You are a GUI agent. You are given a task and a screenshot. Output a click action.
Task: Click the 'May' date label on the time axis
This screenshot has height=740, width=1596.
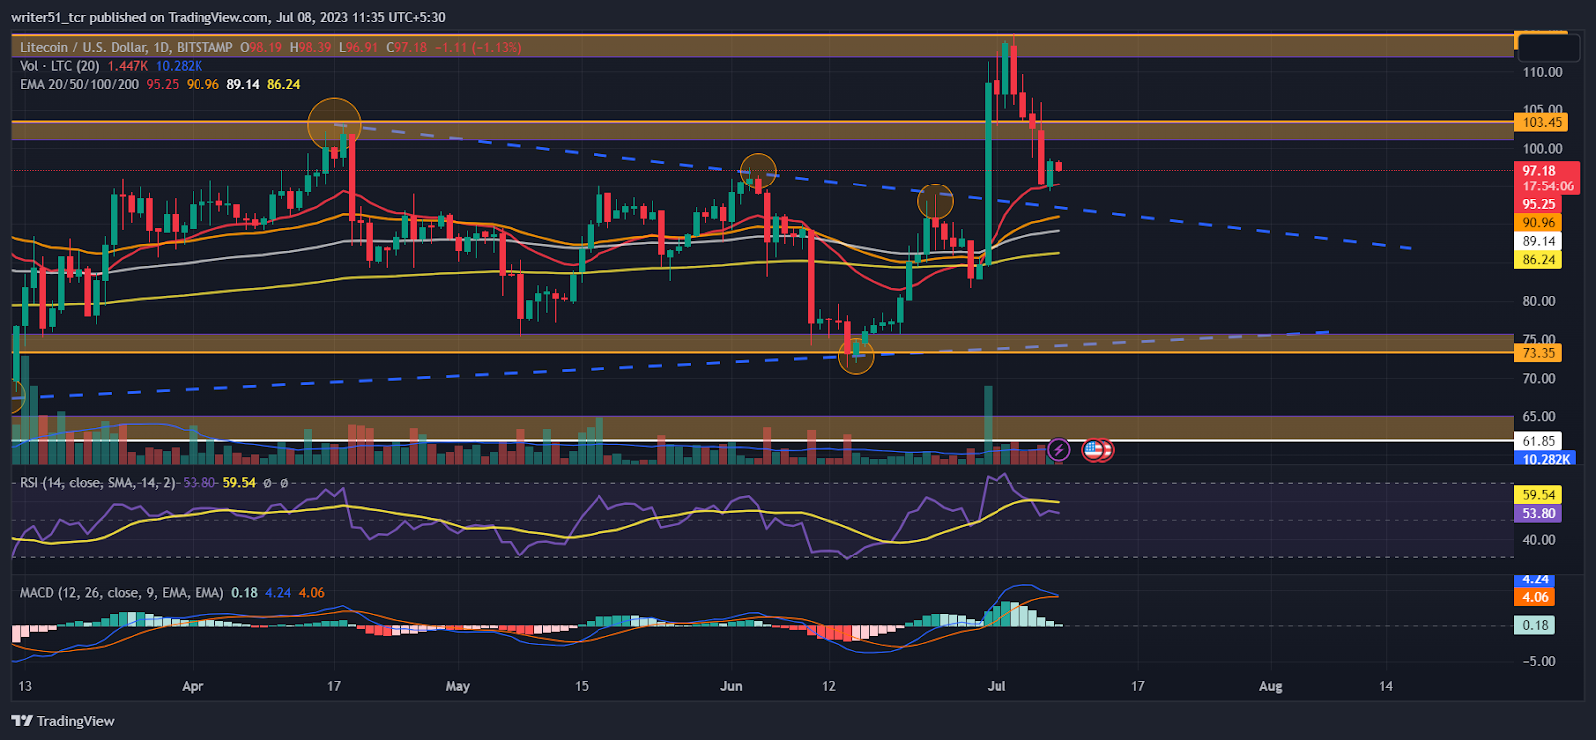tap(457, 686)
